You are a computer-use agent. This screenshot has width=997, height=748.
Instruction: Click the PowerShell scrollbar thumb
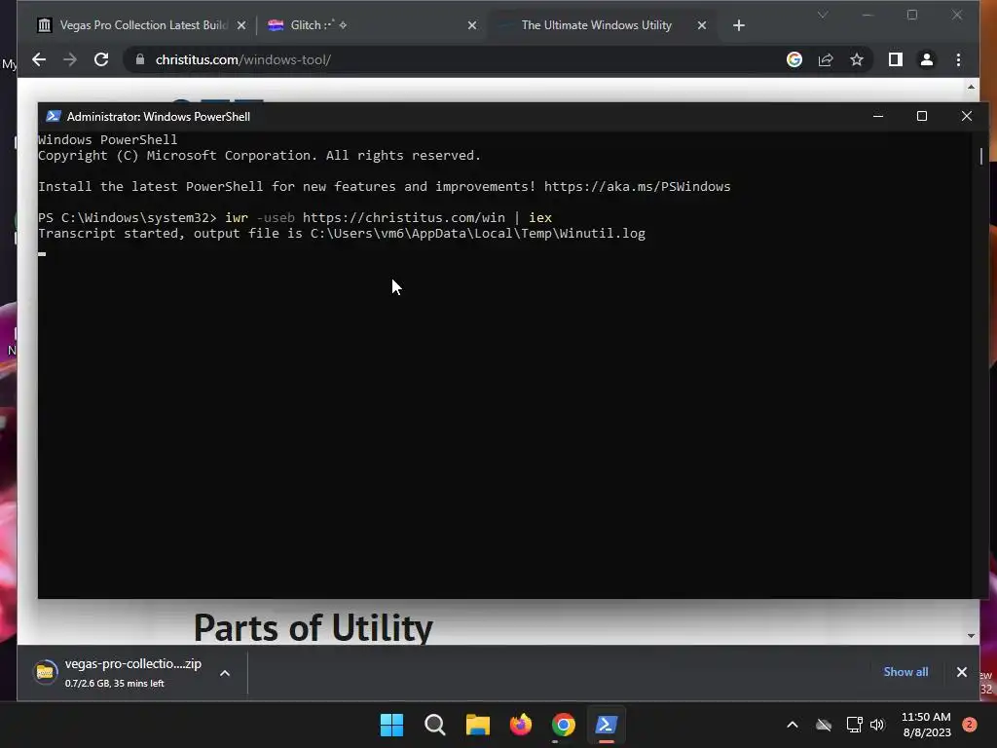(x=981, y=156)
